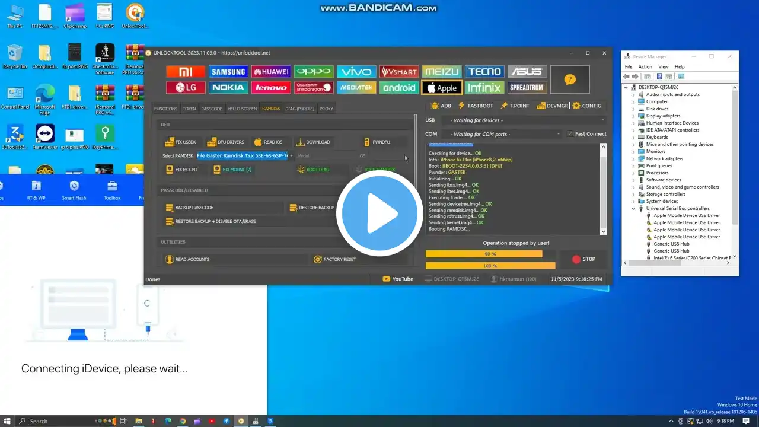Pick the Android brand tile

pos(399,88)
